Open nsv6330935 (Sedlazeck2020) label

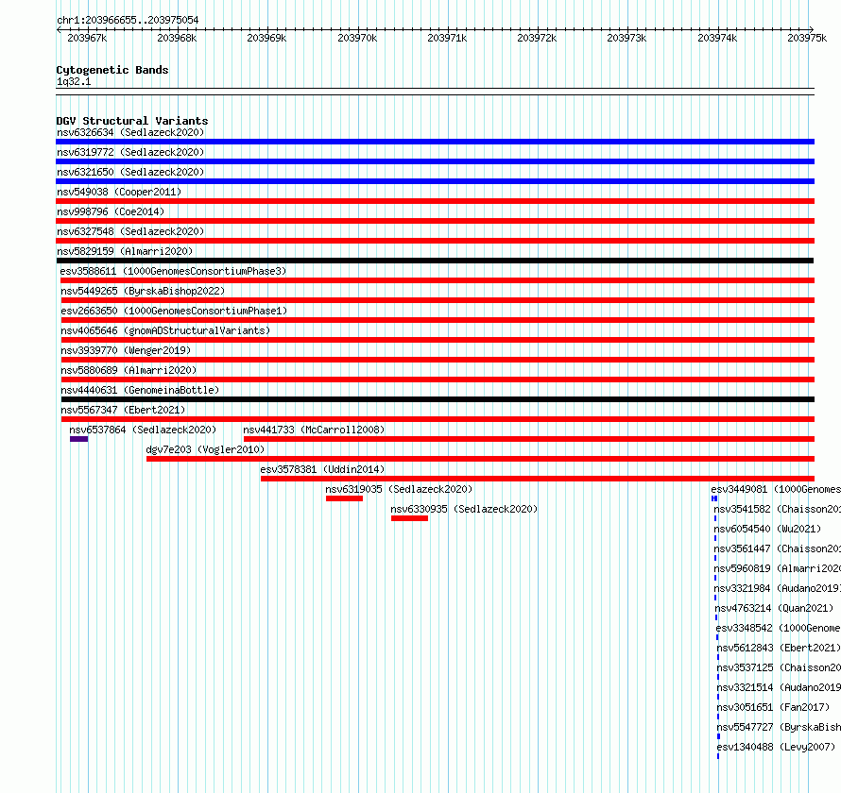click(464, 509)
